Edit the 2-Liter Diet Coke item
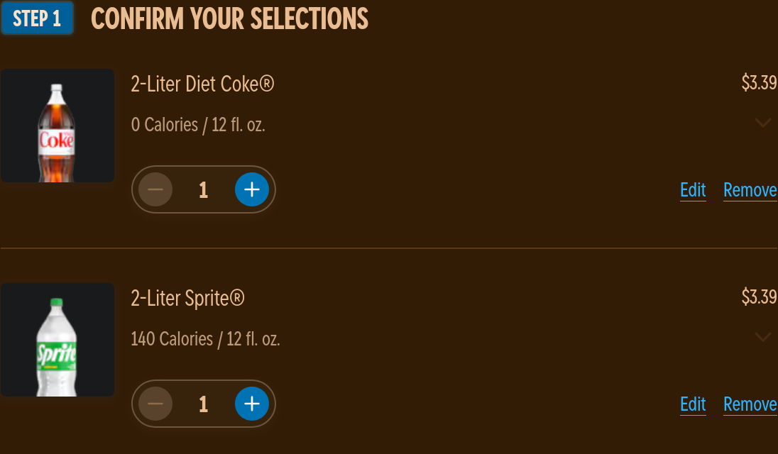Screen dimensions: 778x454 point(693,190)
